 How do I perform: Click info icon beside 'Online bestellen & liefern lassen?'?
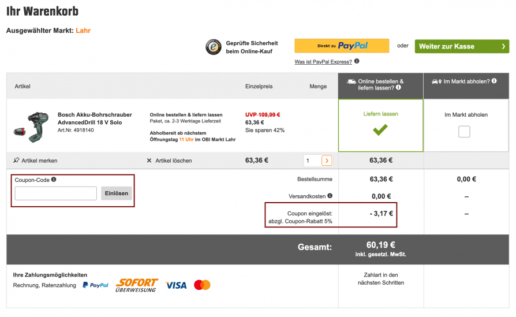[x=398, y=88]
